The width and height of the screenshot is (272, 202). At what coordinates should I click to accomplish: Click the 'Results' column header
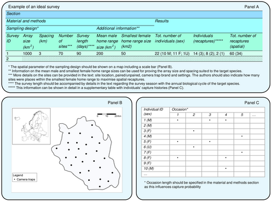click(162, 21)
